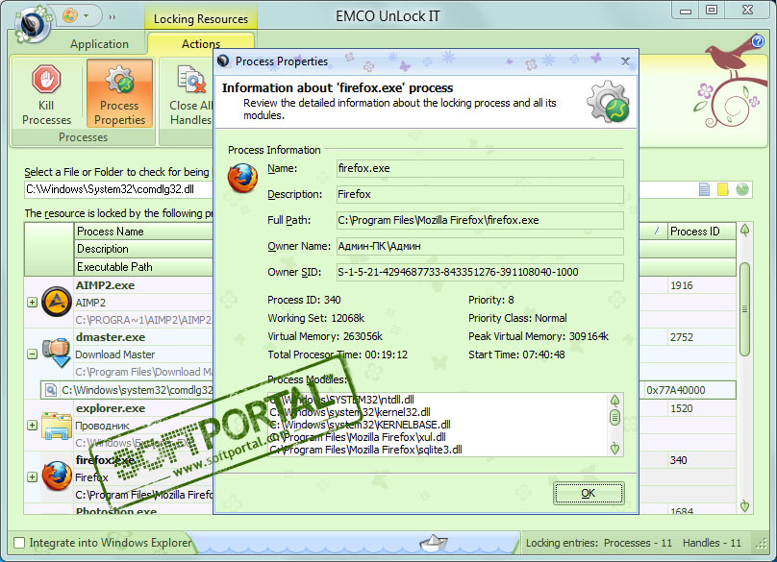The image size is (777, 562).
Task: Select the dmaster.exe process name
Action: coord(111,337)
